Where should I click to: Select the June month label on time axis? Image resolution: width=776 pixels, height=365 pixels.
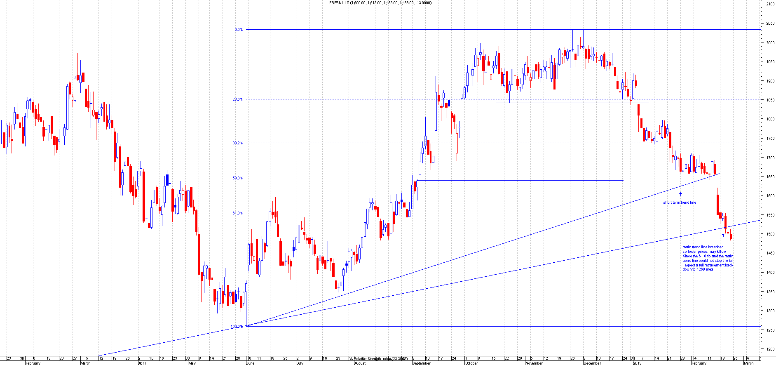pyautogui.click(x=250, y=363)
